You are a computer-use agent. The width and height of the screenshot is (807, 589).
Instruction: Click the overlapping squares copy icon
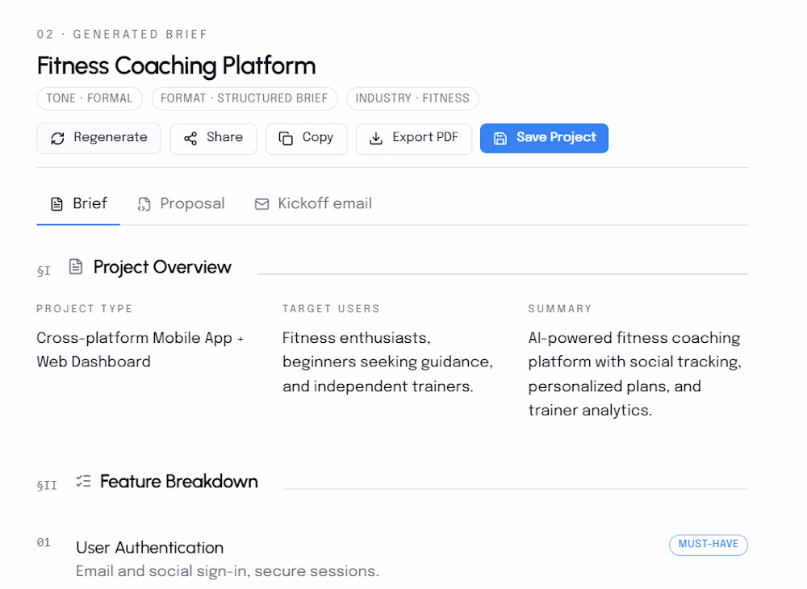point(286,139)
